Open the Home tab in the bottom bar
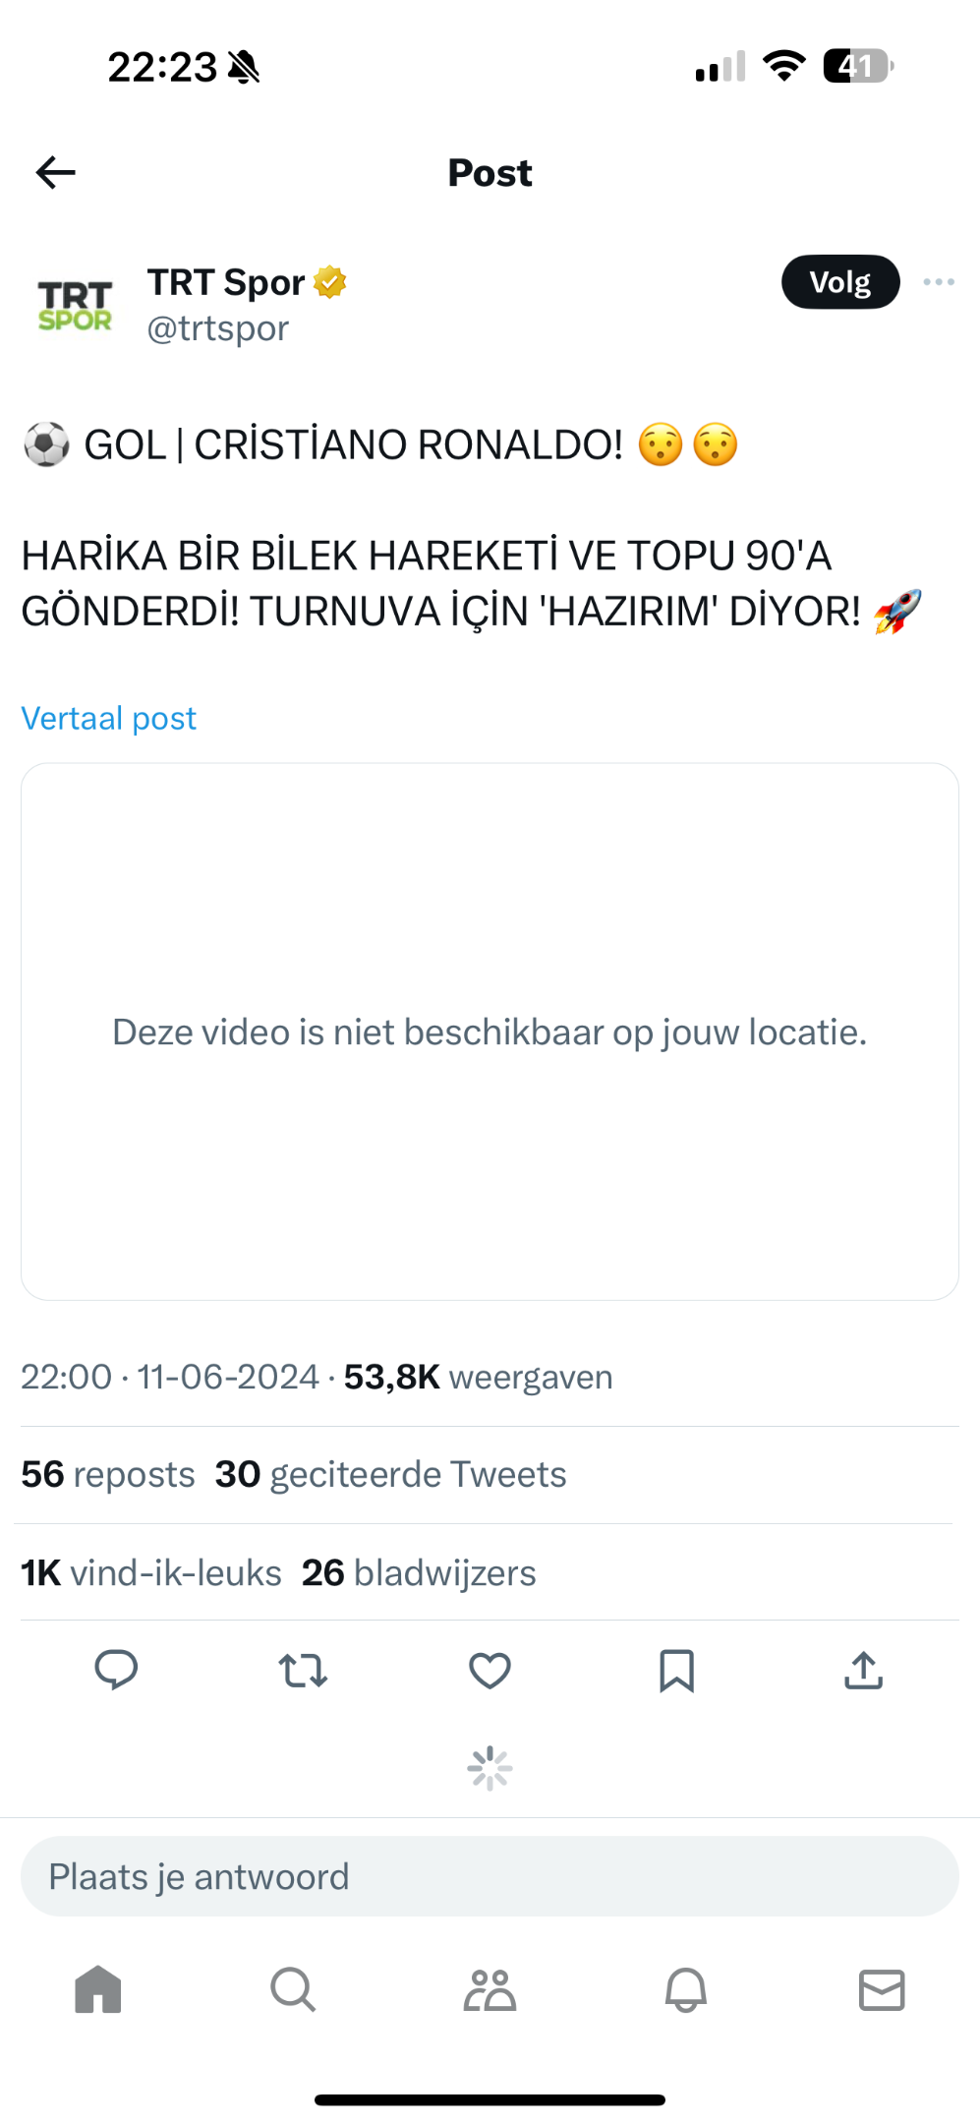Viewport: 980px width, 2124px height. 98,1989
